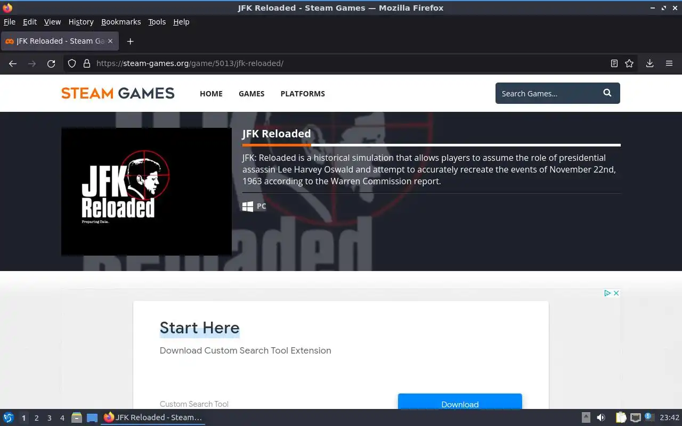This screenshot has width=682, height=426.
Task: Activate JFK Reloaded Firefox taskbar entry
Action: click(153, 417)
